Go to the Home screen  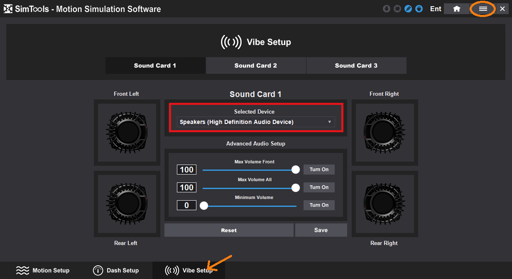coord(457,9)
